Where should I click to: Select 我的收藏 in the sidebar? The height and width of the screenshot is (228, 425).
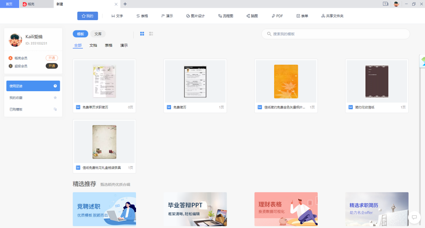[33, 98]
